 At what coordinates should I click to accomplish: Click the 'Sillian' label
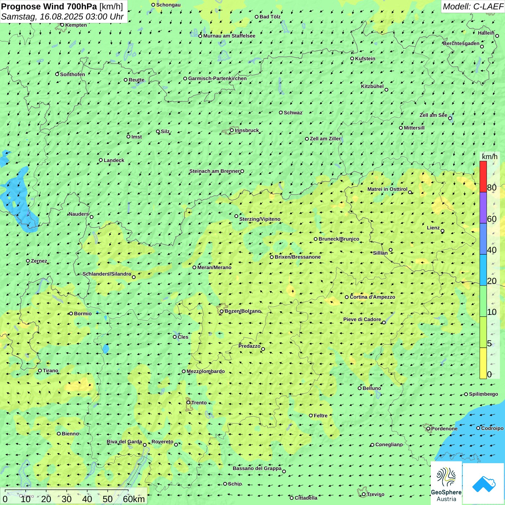[380, 253]
